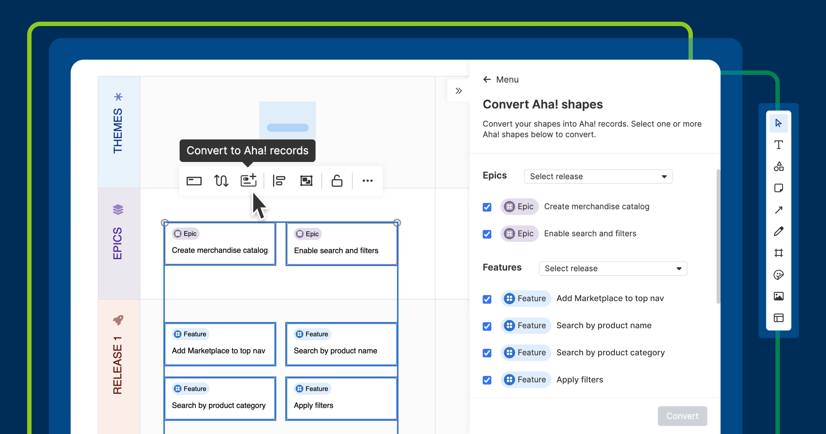
Task: Open the sticker palette tool
Action: [x=778, y=275]
